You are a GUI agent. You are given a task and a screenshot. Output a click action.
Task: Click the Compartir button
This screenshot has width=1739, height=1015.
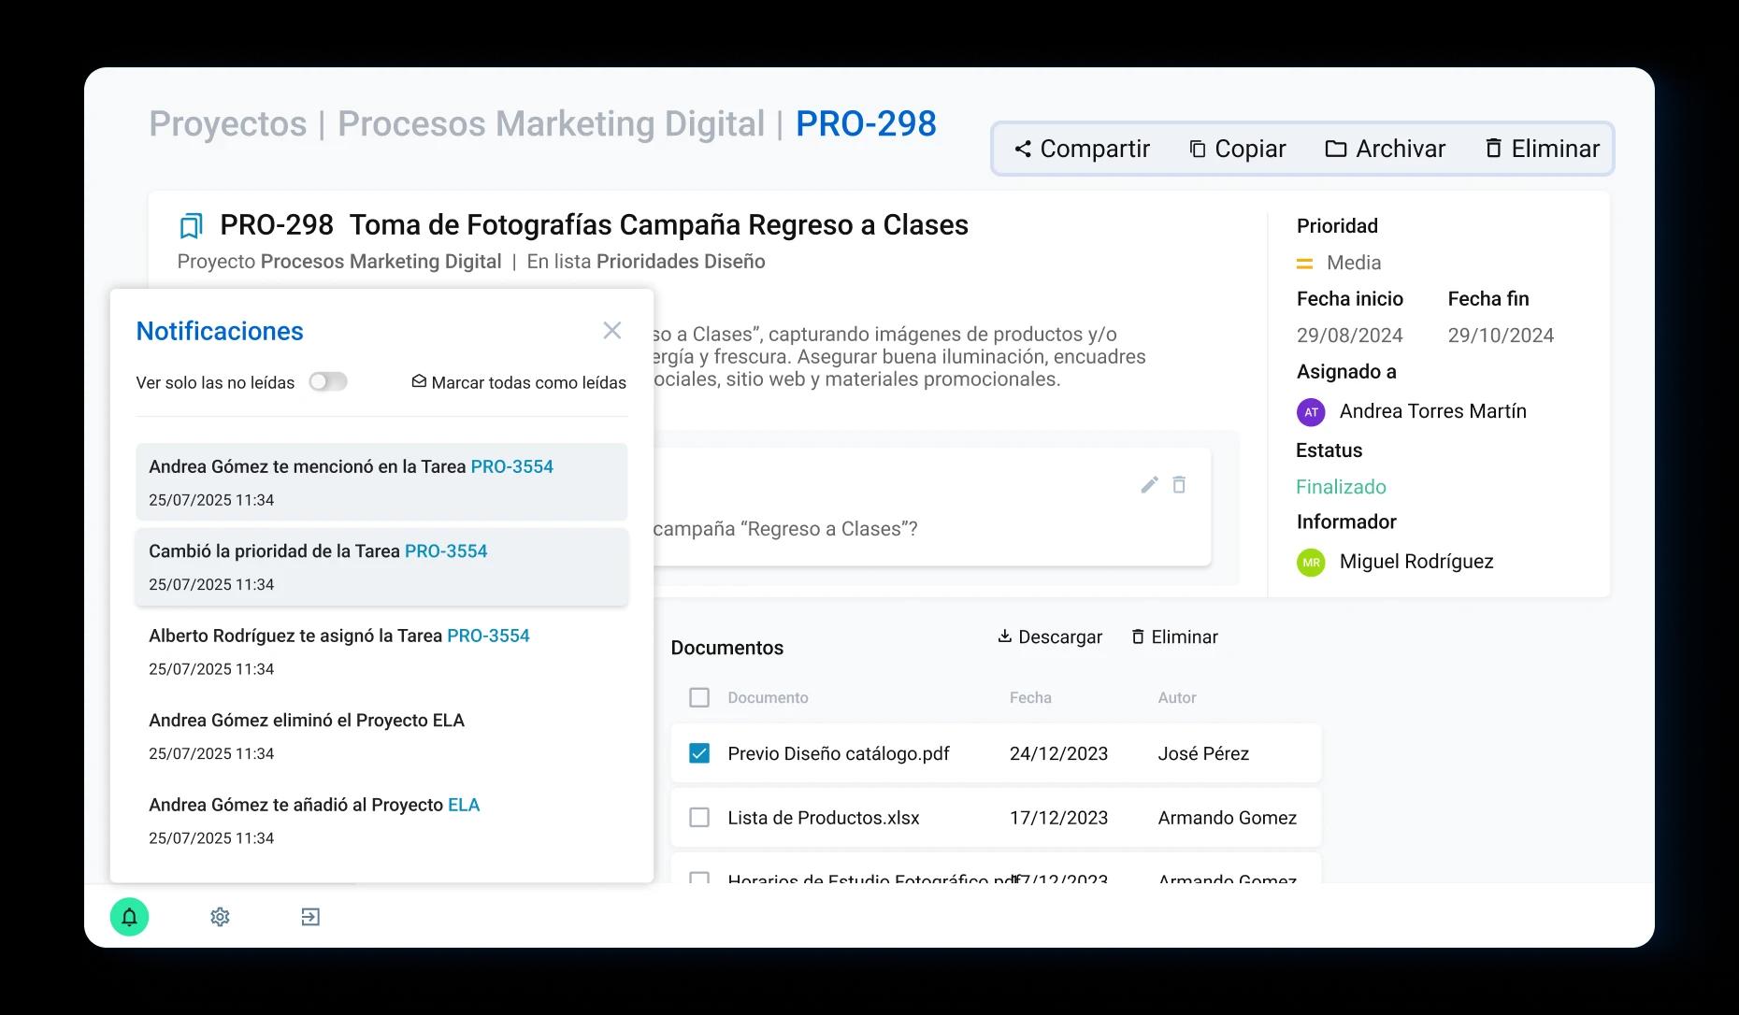[1082, 150]
